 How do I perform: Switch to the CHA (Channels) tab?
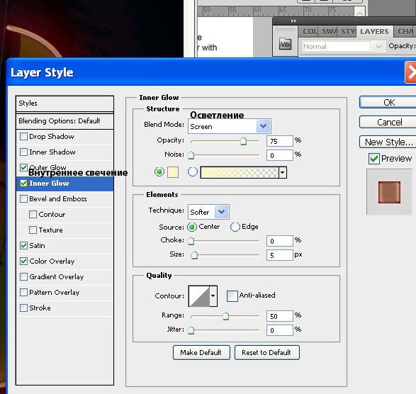(x=405, y=32)
